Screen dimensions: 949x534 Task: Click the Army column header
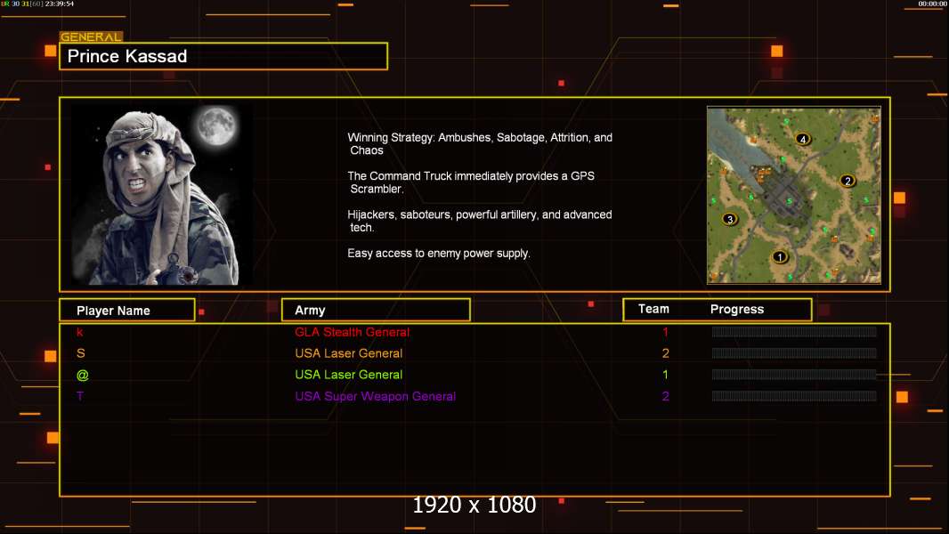(x=376, y=311)
